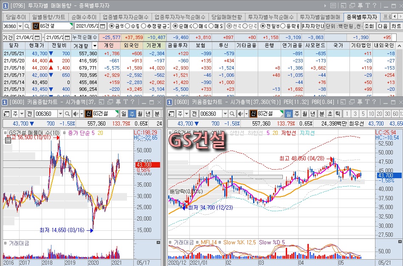
Task: Click stock search magnifier in daily chart window
Action: 232,114
